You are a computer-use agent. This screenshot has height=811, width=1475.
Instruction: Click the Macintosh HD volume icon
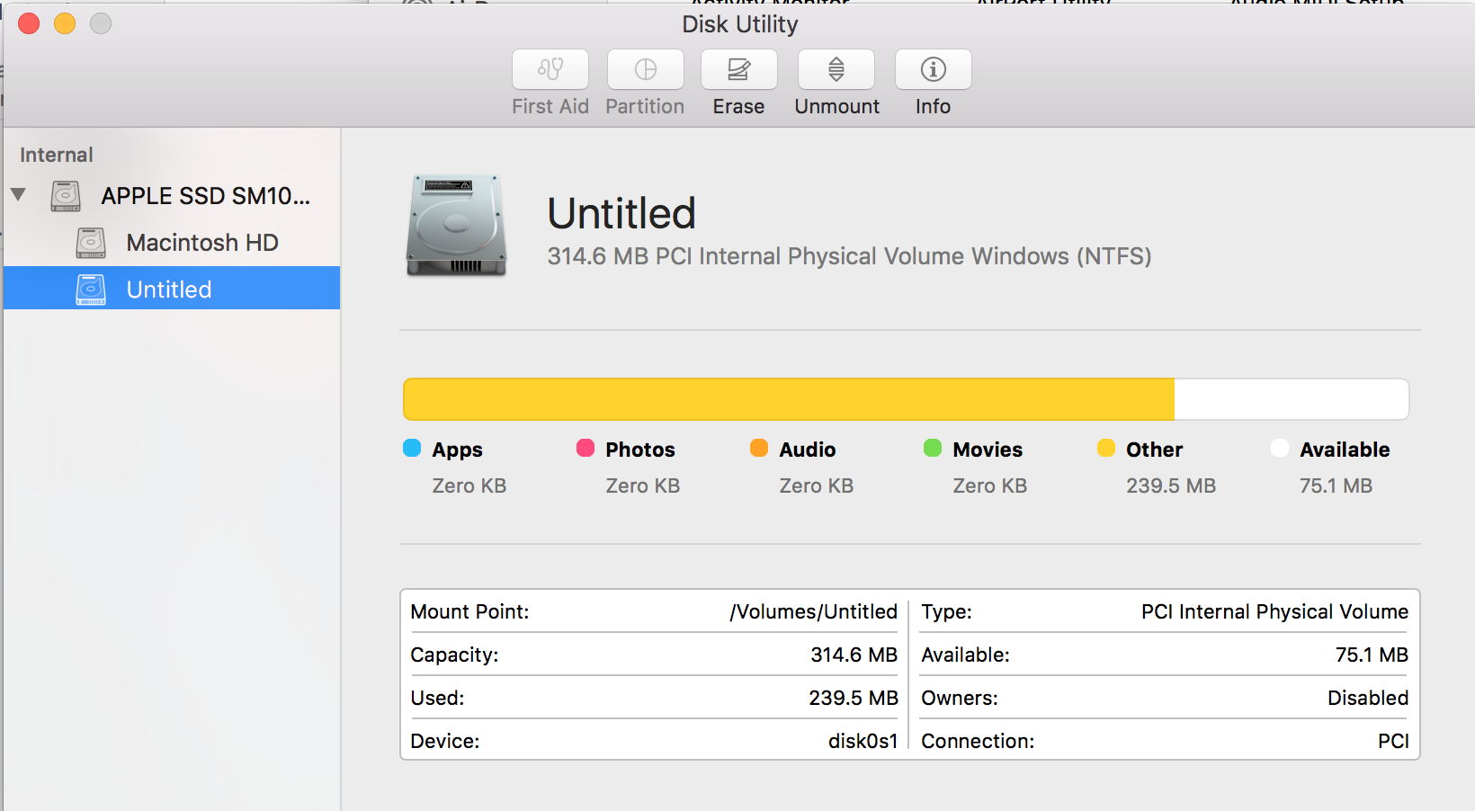point(91,243)
